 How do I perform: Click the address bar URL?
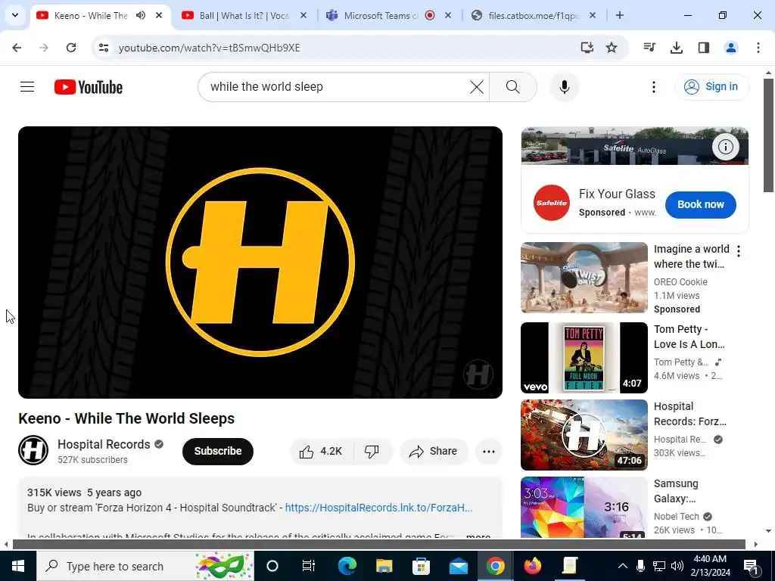(209, 48)
